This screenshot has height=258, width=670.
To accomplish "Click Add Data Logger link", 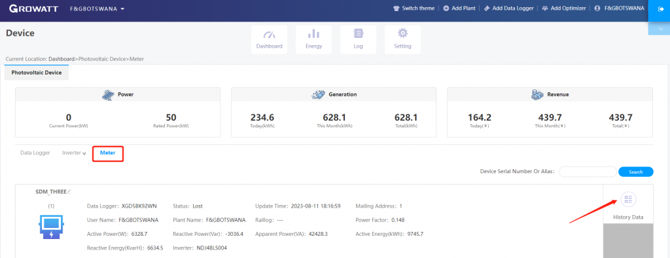I will click(x=513, y=8).
